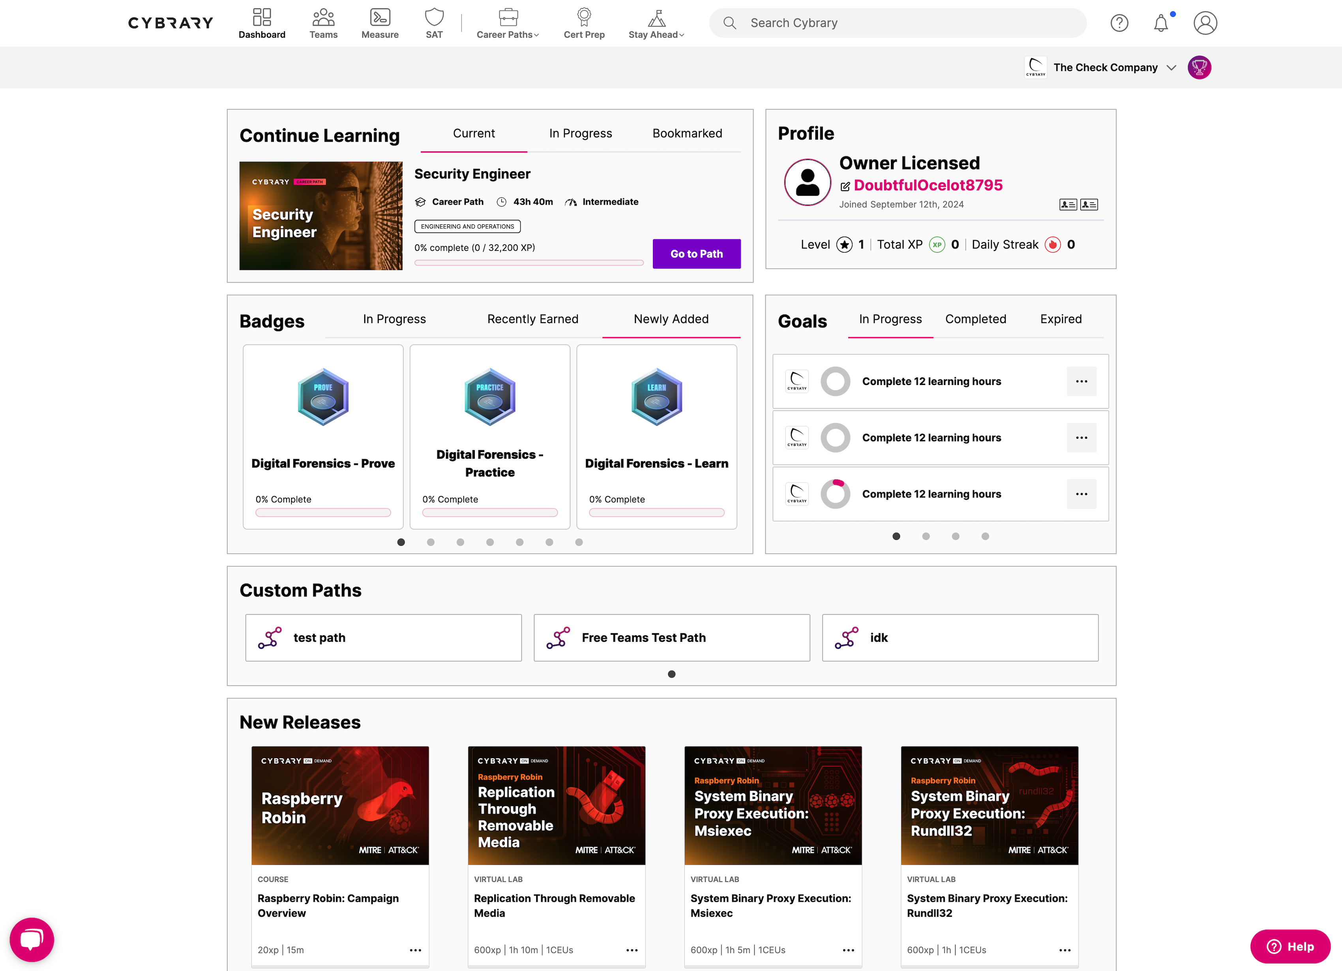The width and height of the screenshot is (1342, 971).
Task: Open the test path custom path
Action: [383, 638]
